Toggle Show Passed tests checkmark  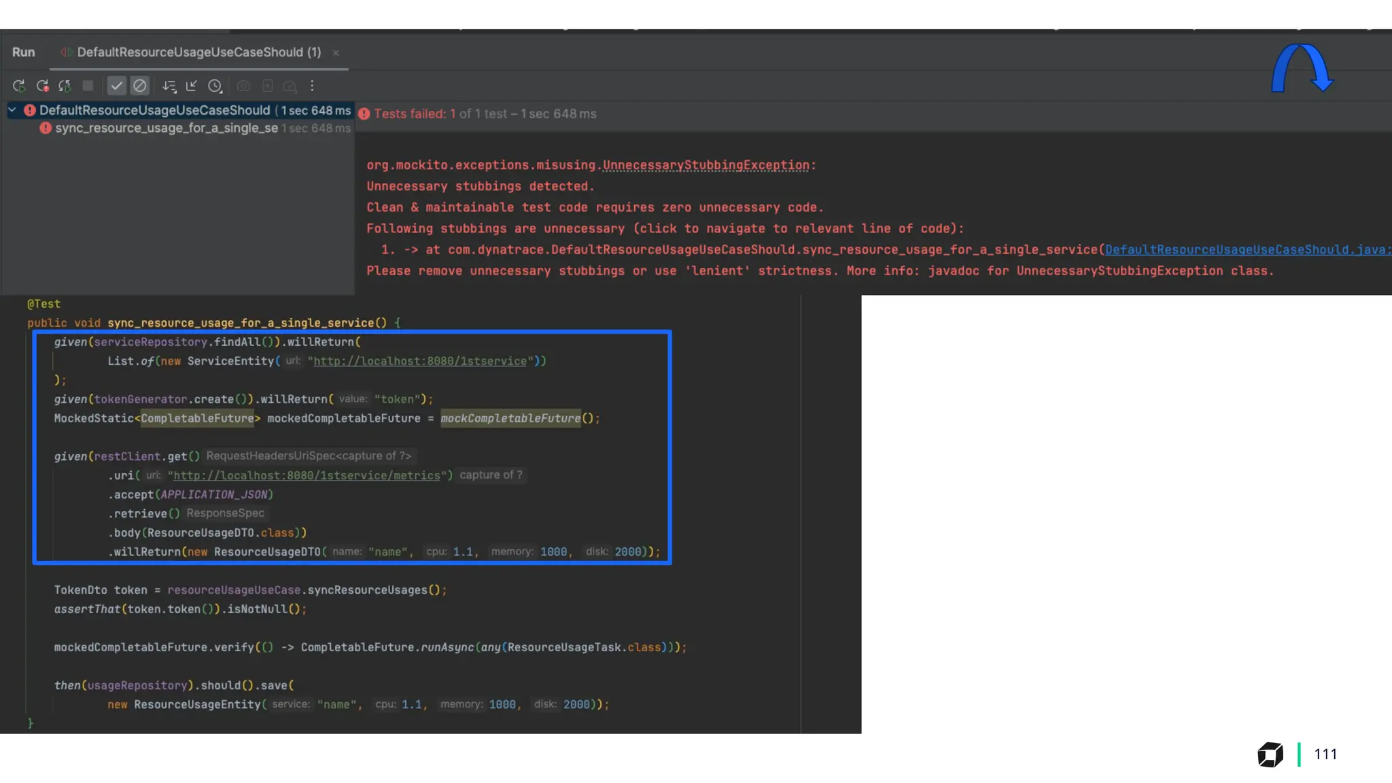[x=117, y=86]
